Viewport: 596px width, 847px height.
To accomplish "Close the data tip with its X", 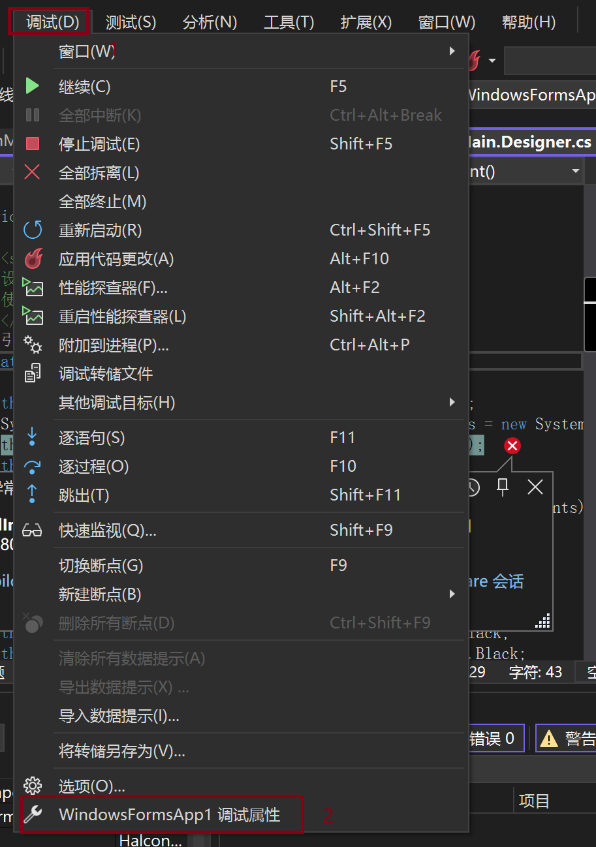I will click(x=535, y=486).
